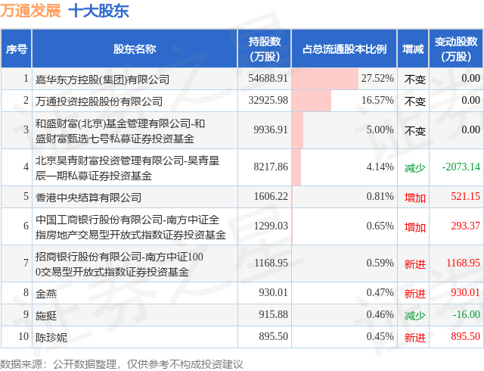
Task: Click the 数据来源 disclaimer footer text
Action: point(121,364)
